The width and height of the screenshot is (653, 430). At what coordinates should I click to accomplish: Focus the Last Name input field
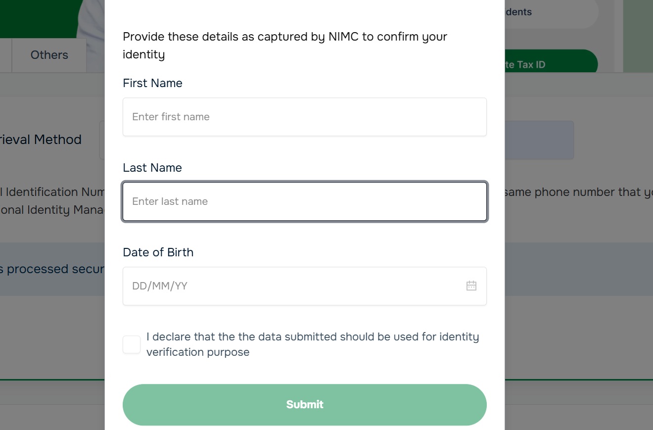click(x=304, y=201)
